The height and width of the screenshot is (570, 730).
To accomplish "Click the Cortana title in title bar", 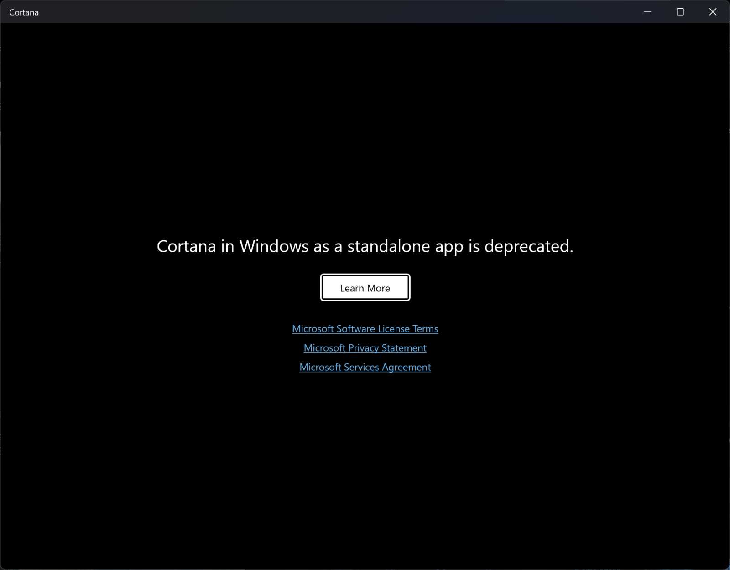I will point(24,12).
